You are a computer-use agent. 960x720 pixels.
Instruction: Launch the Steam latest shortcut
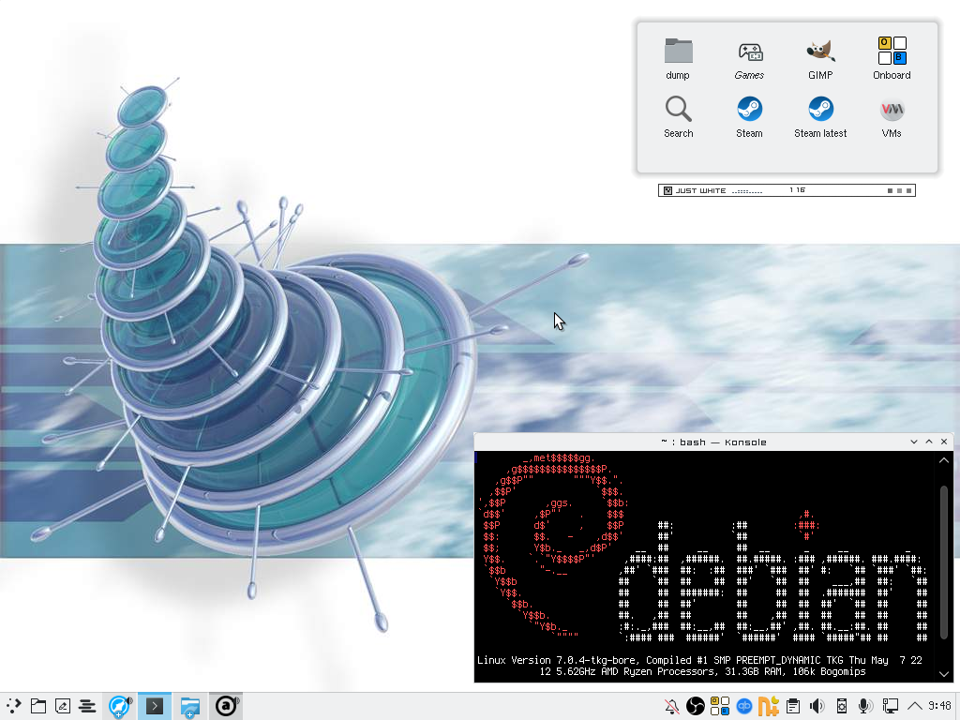click(820, 117)
